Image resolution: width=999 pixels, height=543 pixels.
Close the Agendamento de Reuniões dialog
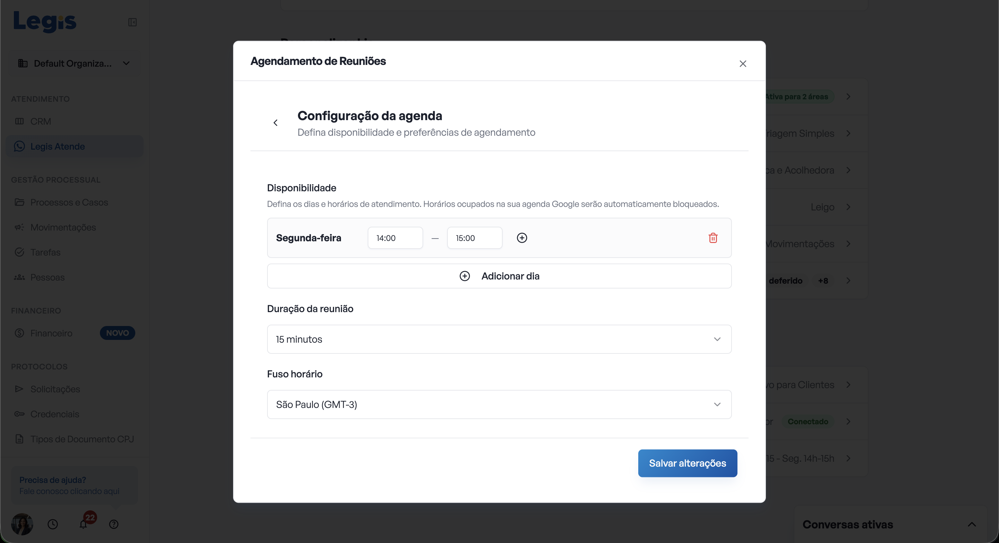[743, 64]
